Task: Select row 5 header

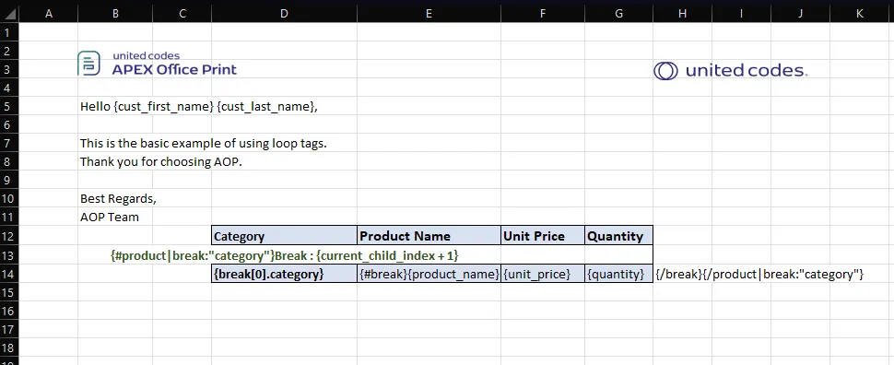Action: point(9,107)
